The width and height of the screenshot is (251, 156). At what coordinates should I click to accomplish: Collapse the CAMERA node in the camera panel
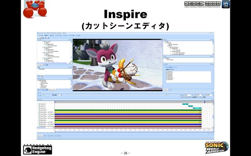point(164,58)
